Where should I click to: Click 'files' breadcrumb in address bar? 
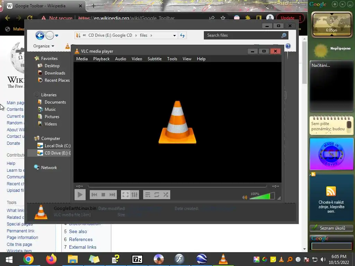tap(144, 35)
